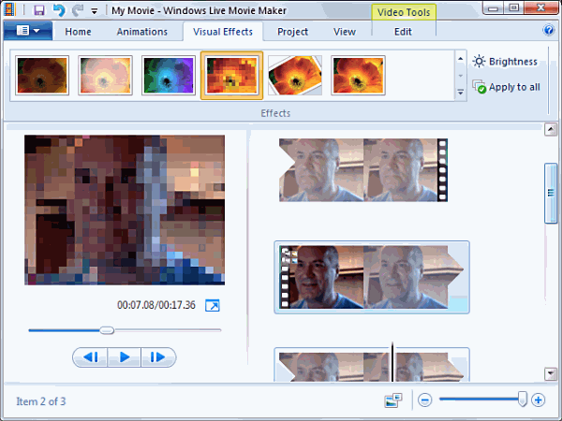Apply the faded pink washed-out effect thumbnail
562x421 pixels.
(x=105, y=75)
